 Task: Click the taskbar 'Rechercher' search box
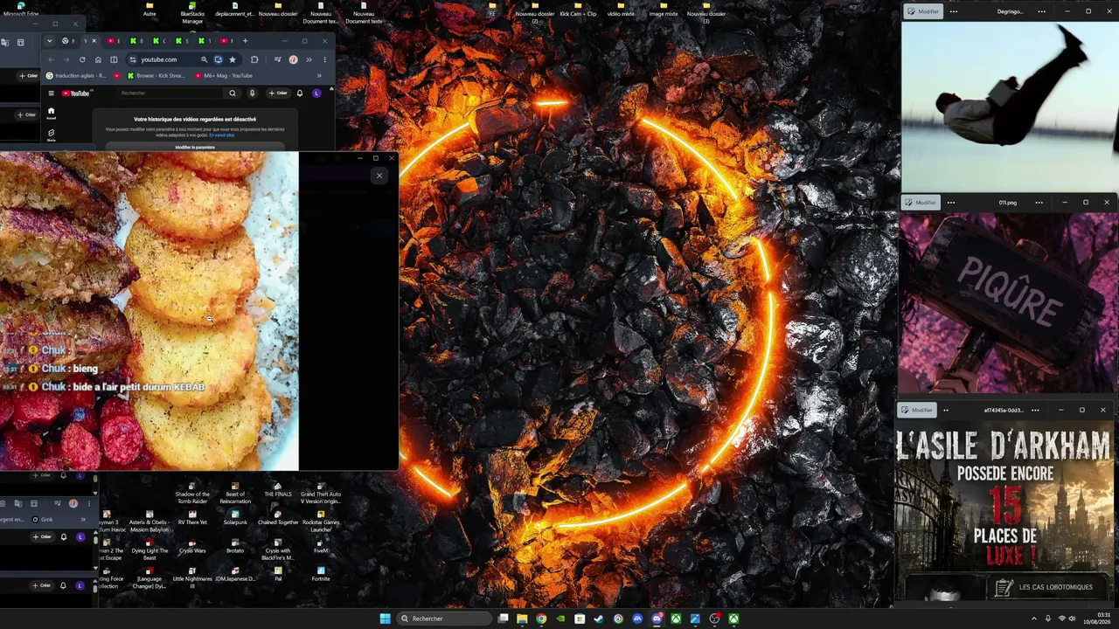tap(444, 619)
